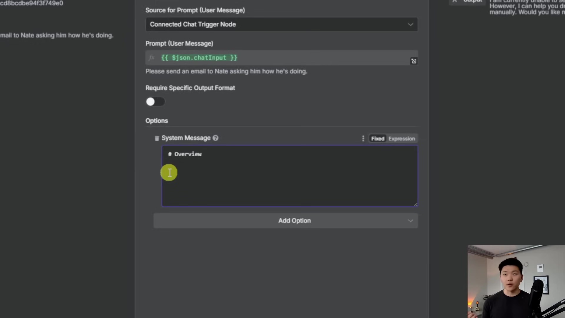Screen dimensions: 565x318
Task: Select the # Overview heading text
Action: 185,154
